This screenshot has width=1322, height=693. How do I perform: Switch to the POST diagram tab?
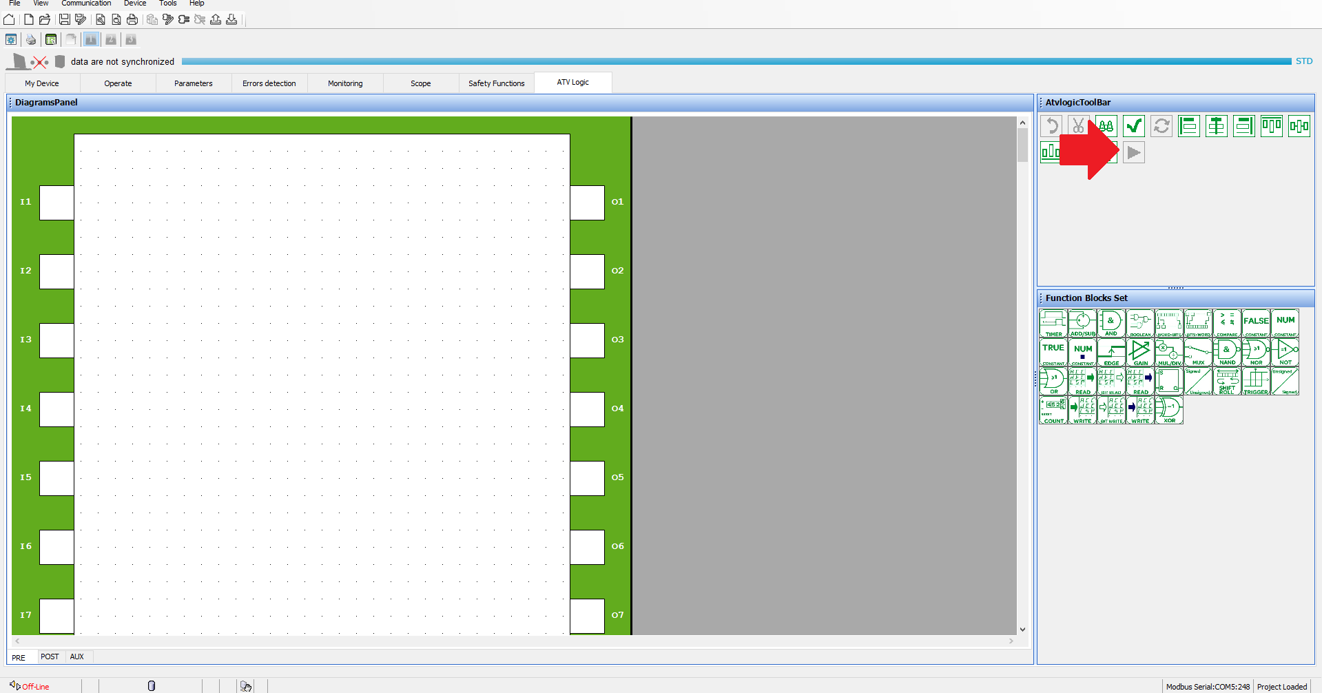50,656
